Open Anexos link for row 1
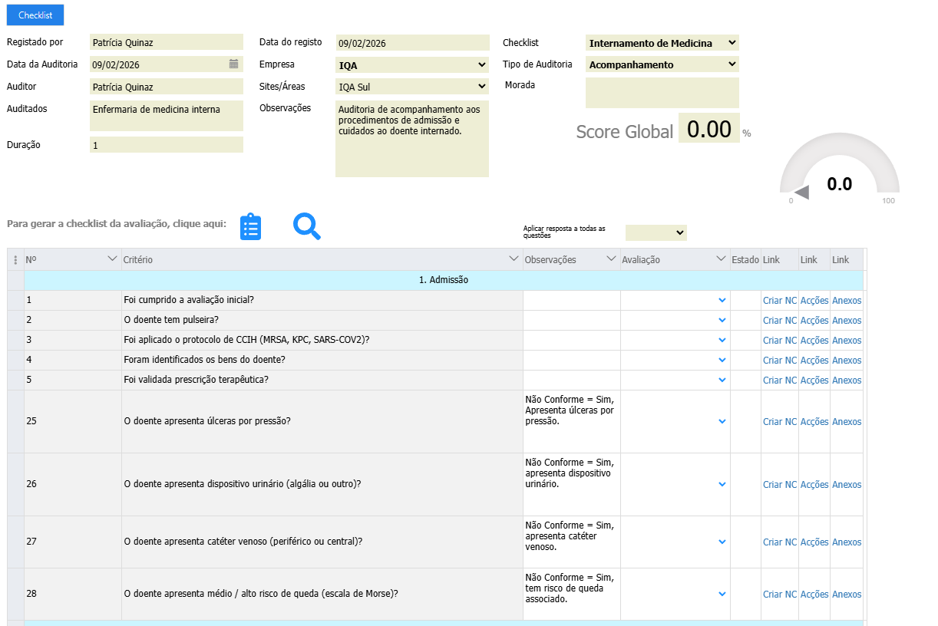This screenshot has width=938, height=626. point(847,301)
